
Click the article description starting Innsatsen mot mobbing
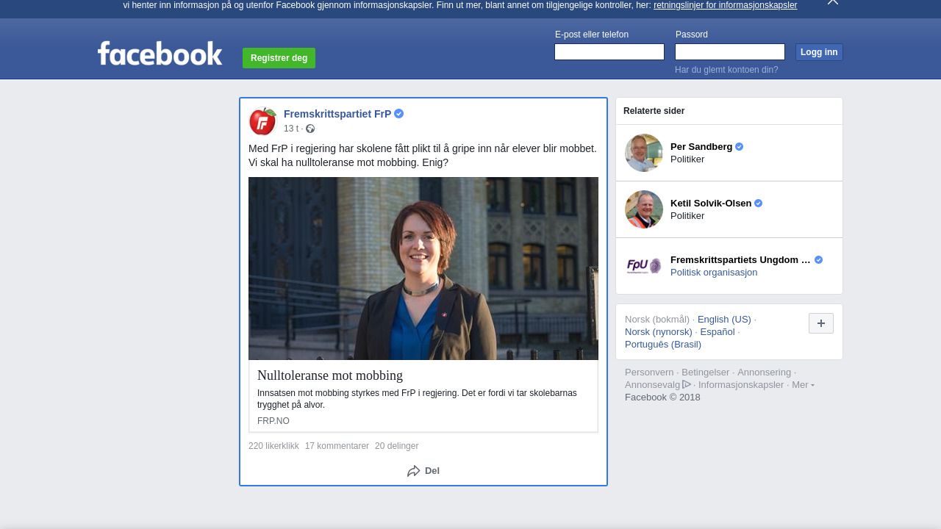pyautogui.click(x=417, y=399)
